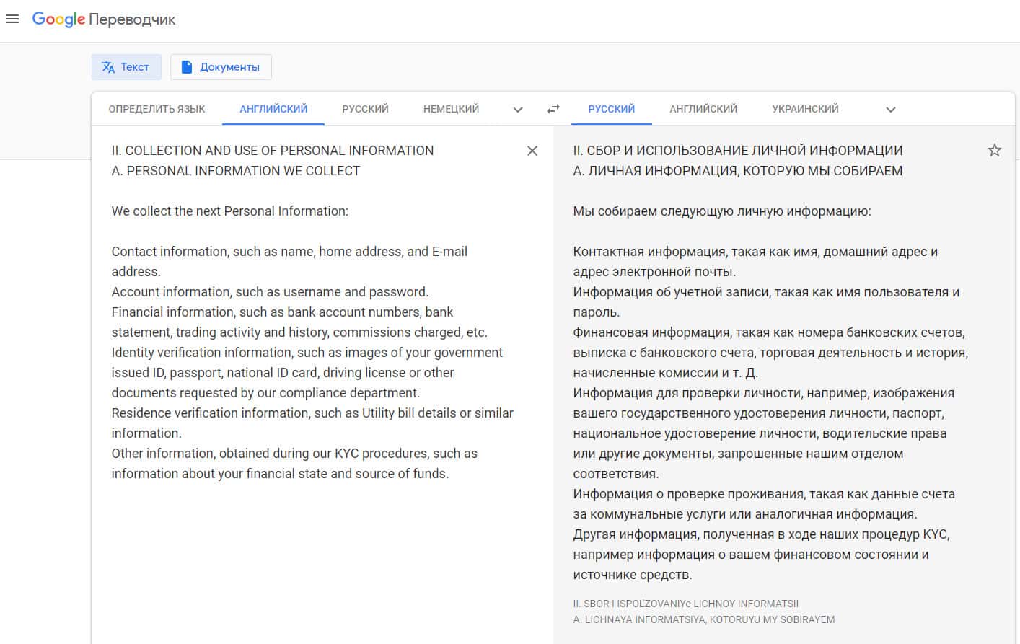Image resolution: width=1020 pixels, height=644 pixels.
Task: Set target language to Английский
Action: click(703, 109)
